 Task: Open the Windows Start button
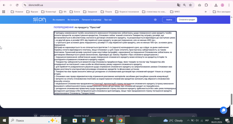point(4,120)
